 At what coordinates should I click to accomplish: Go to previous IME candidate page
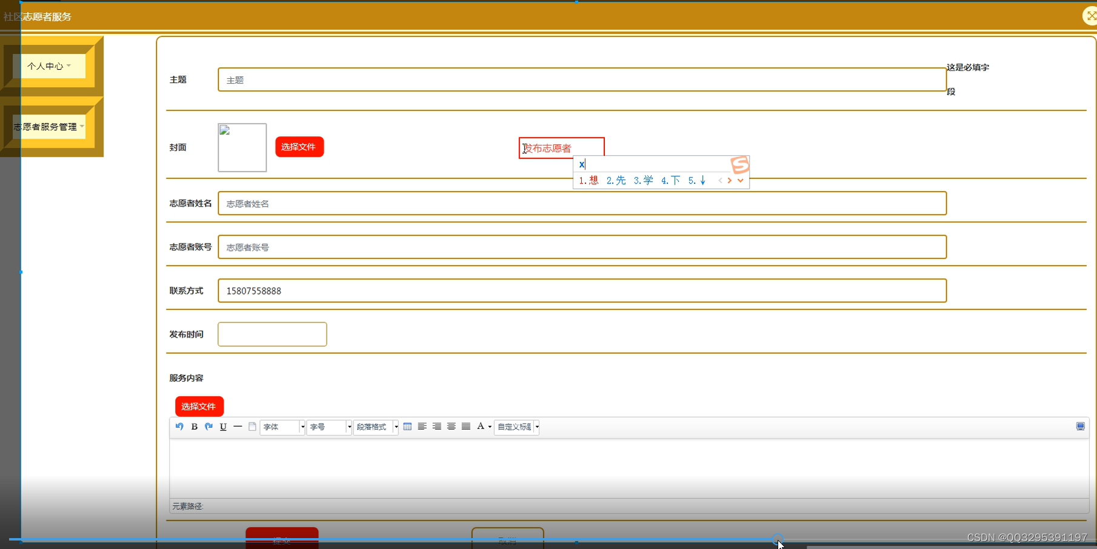tap(720, 180)
